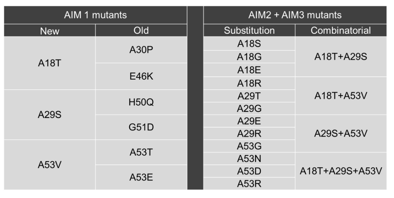Click the AIM 1 mutants header
This screenshot has height=198, width=394.
click(x=96, y=15)
